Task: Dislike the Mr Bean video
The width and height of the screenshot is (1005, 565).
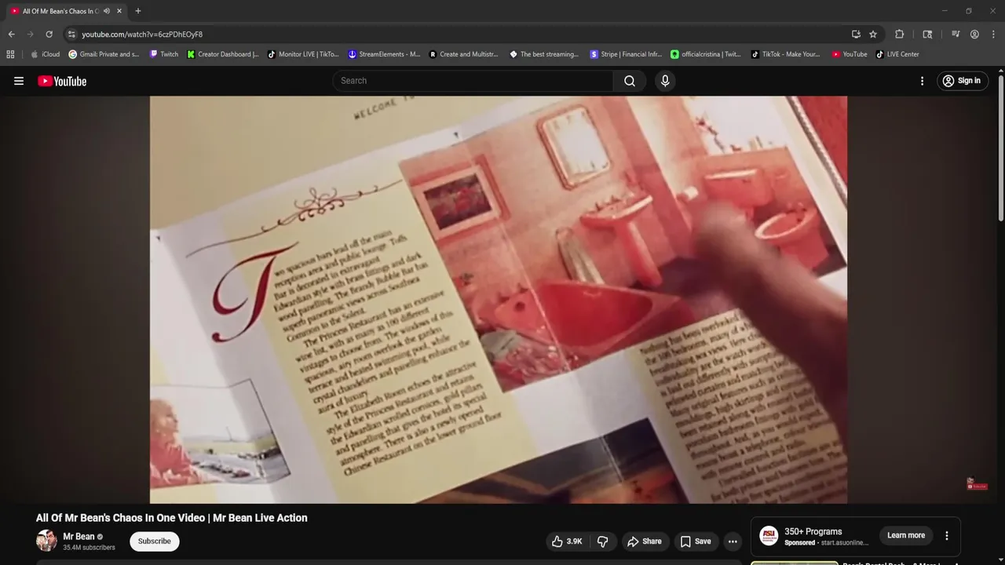Action: coord(603,541)
